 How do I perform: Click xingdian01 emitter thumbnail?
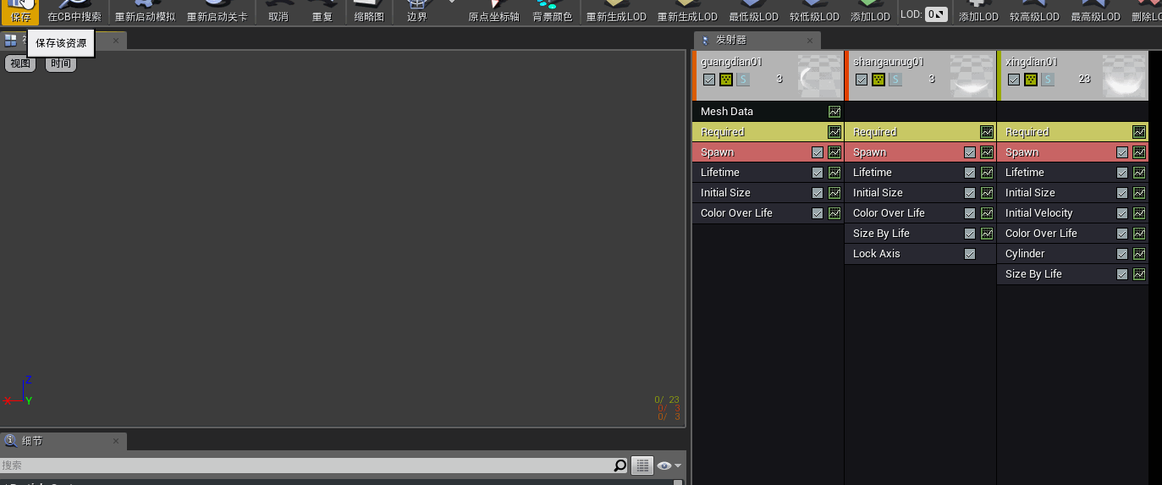[x=1124, y=76]
